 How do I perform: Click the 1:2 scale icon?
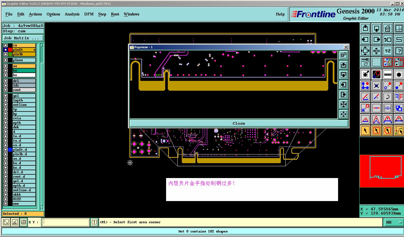pos(388,51)
